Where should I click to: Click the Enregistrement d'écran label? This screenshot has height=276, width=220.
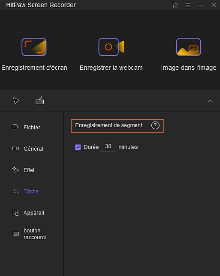pyautogui.click(x=34, y=68)
